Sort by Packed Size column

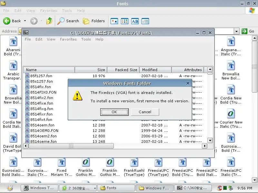[123, 70]
